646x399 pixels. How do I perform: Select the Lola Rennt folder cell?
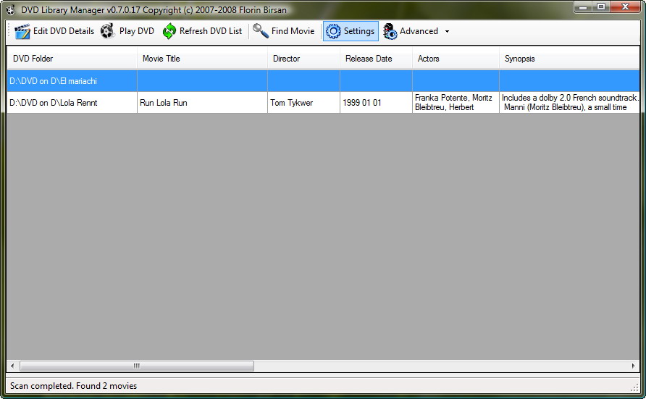(x=71, y=103)
